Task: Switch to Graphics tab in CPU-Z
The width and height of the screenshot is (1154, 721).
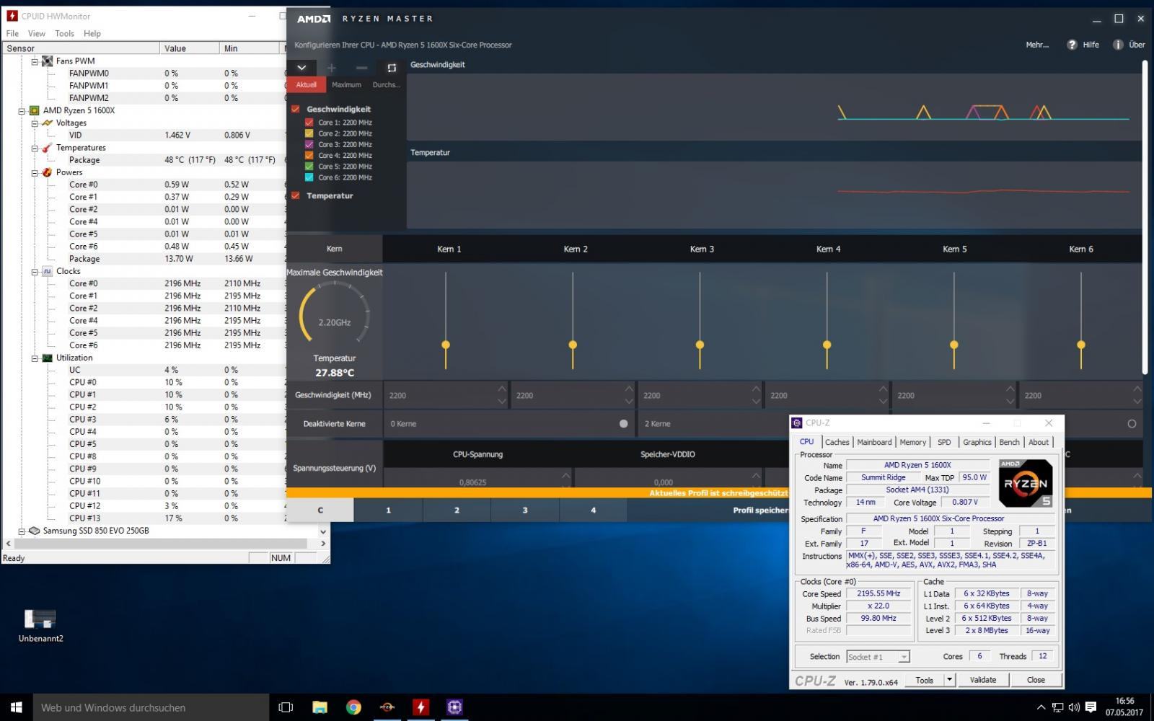Action: pyautogui.click(x=977, y=442)
